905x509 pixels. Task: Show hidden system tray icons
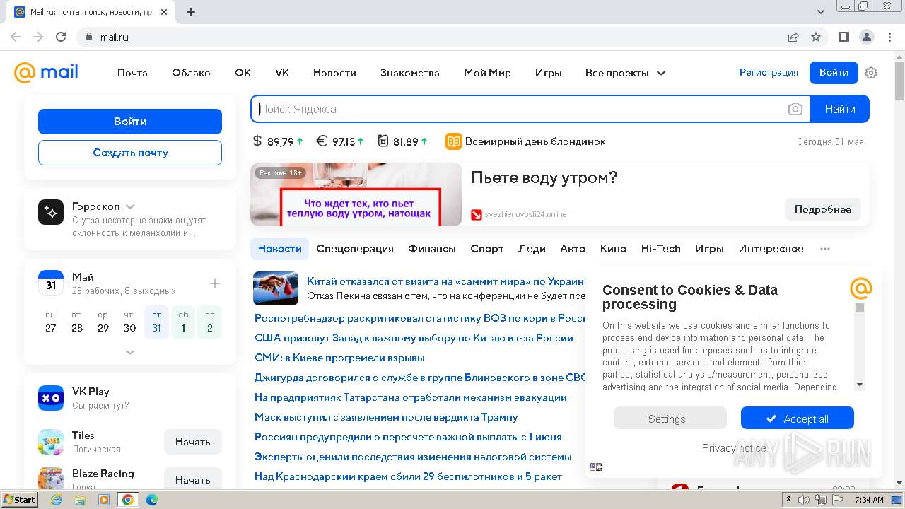pos(788,500)
